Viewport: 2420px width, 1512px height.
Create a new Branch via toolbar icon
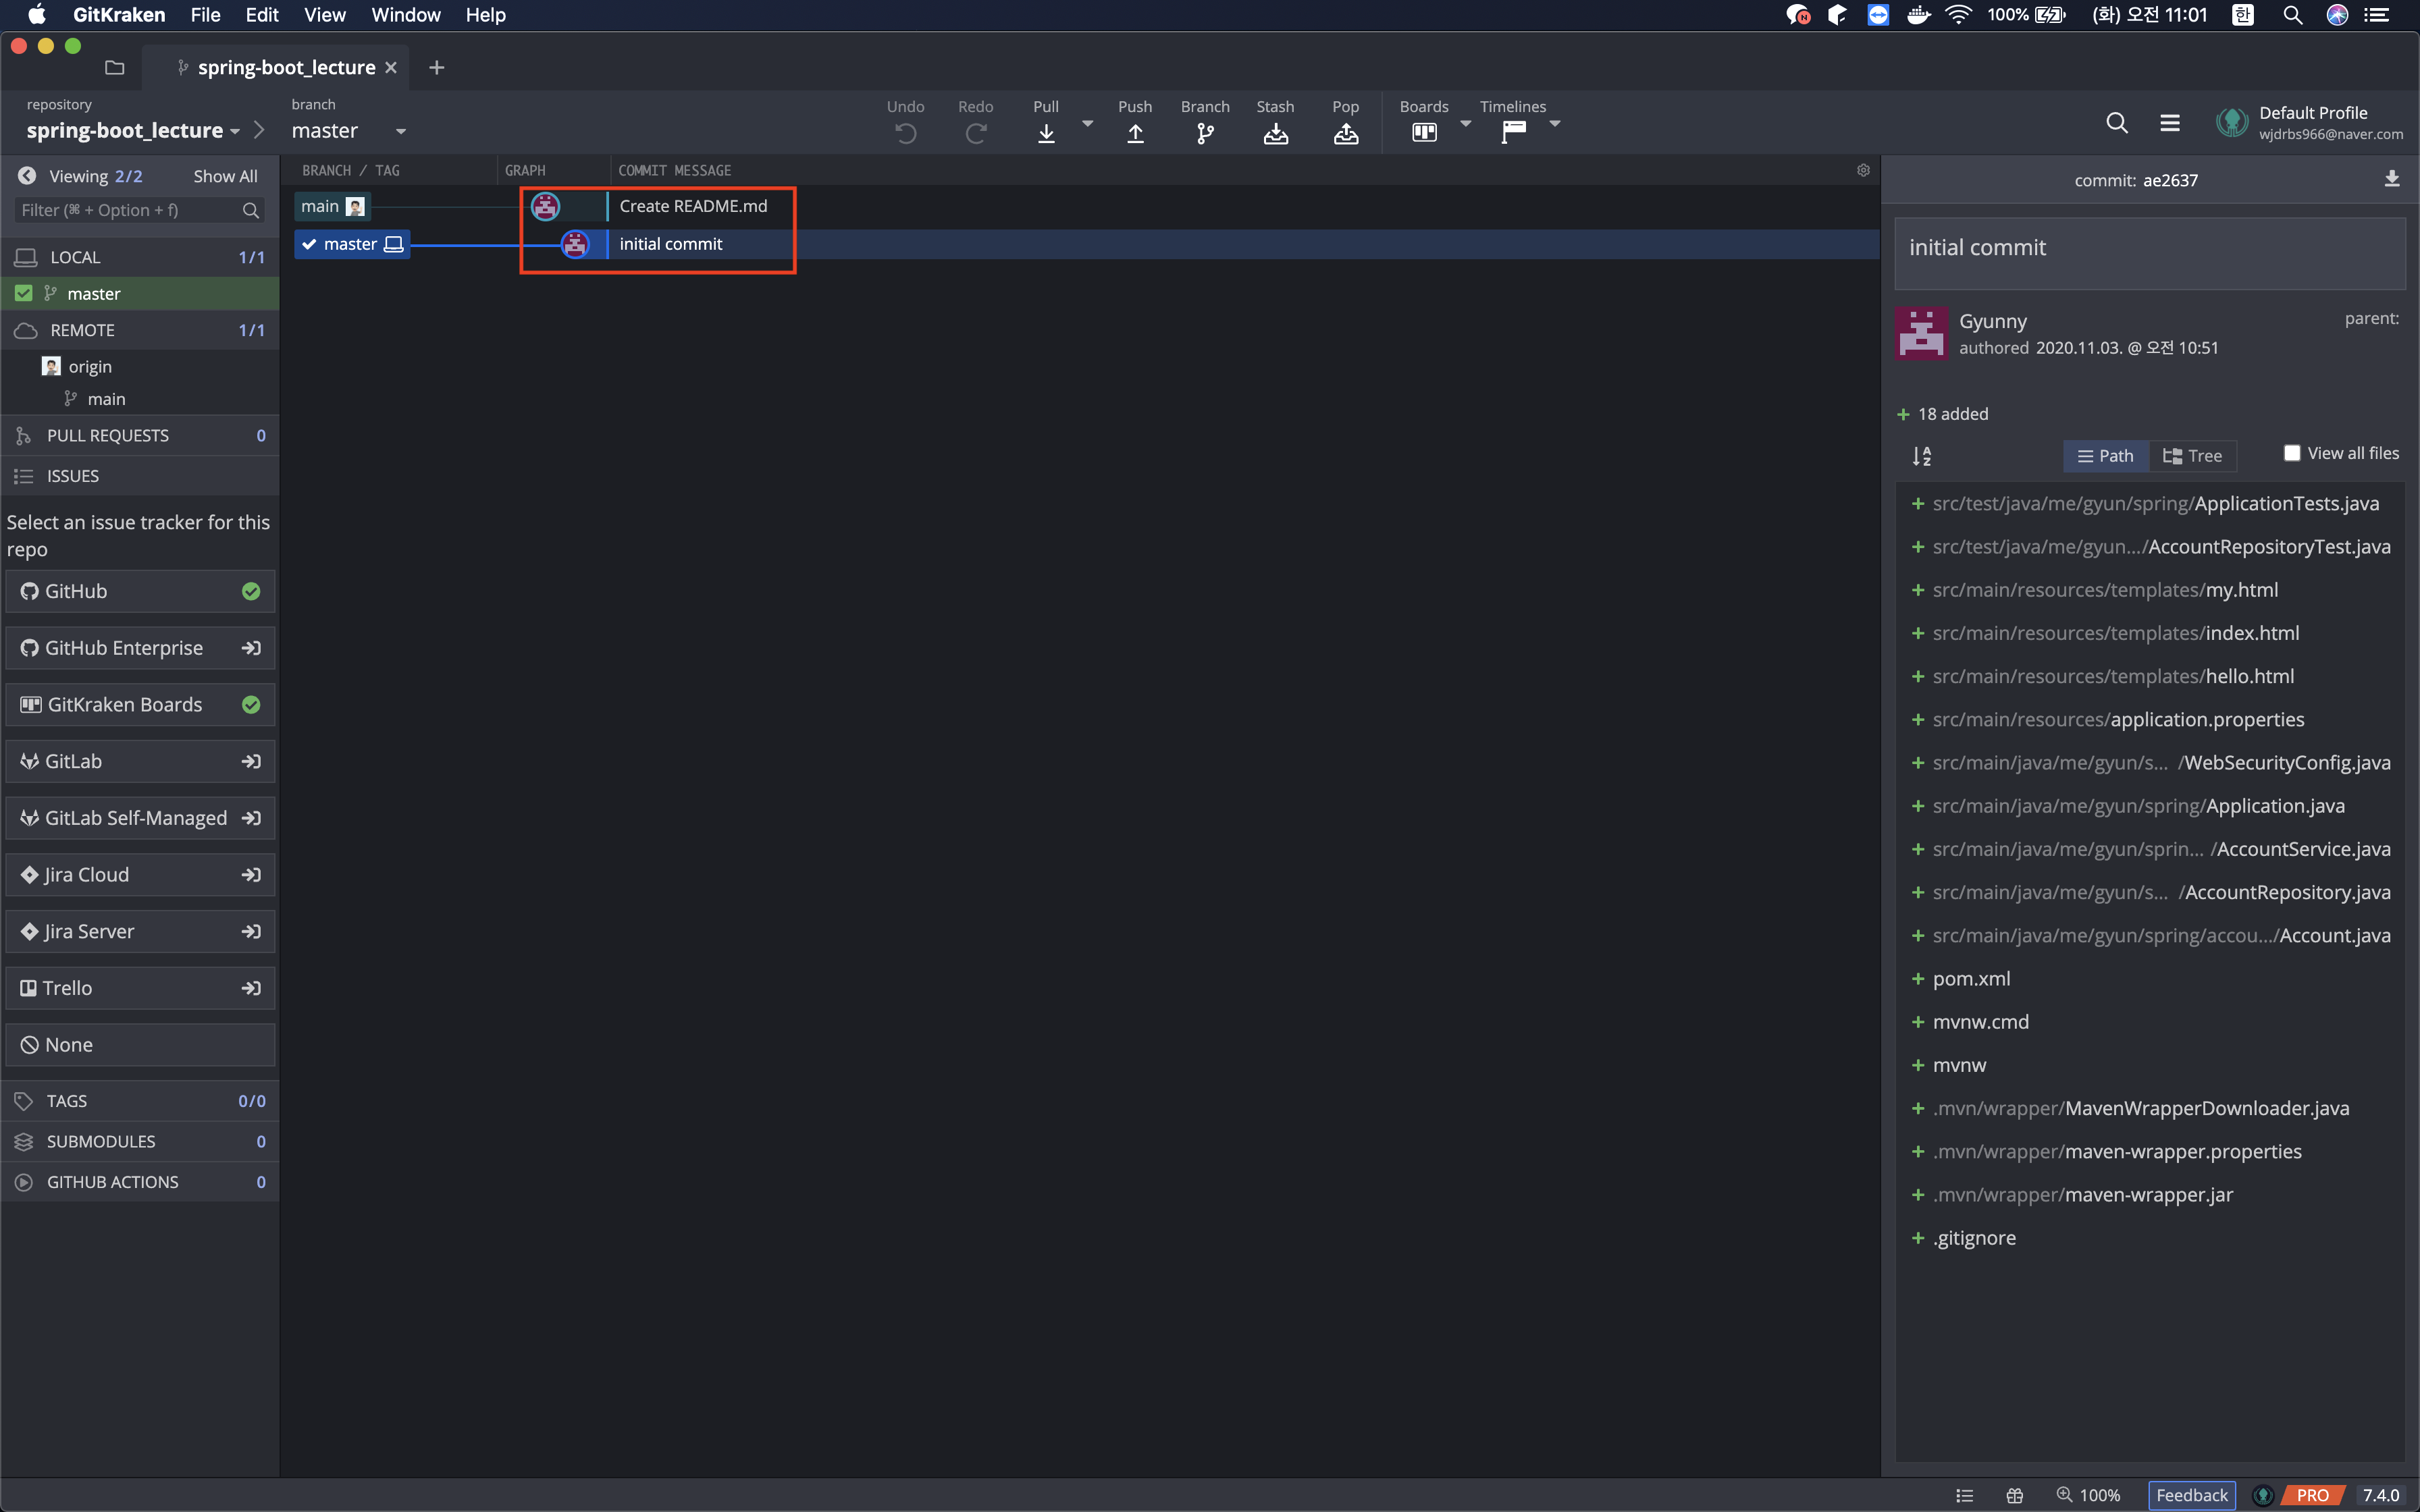click(x=1204, y=133)
